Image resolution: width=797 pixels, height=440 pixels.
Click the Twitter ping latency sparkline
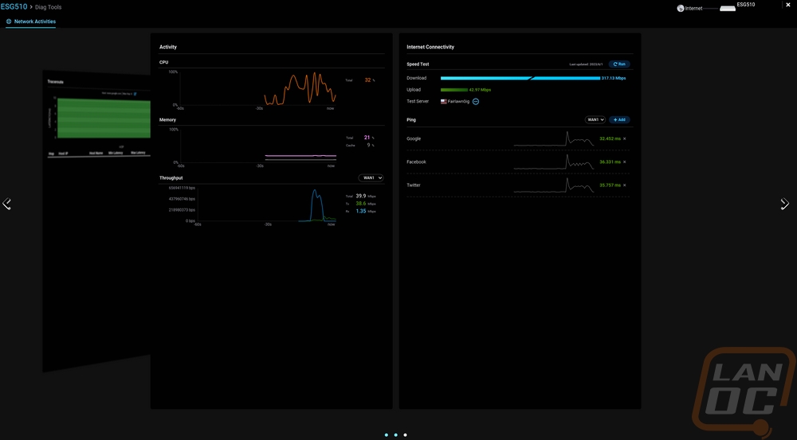pos(554,185)
